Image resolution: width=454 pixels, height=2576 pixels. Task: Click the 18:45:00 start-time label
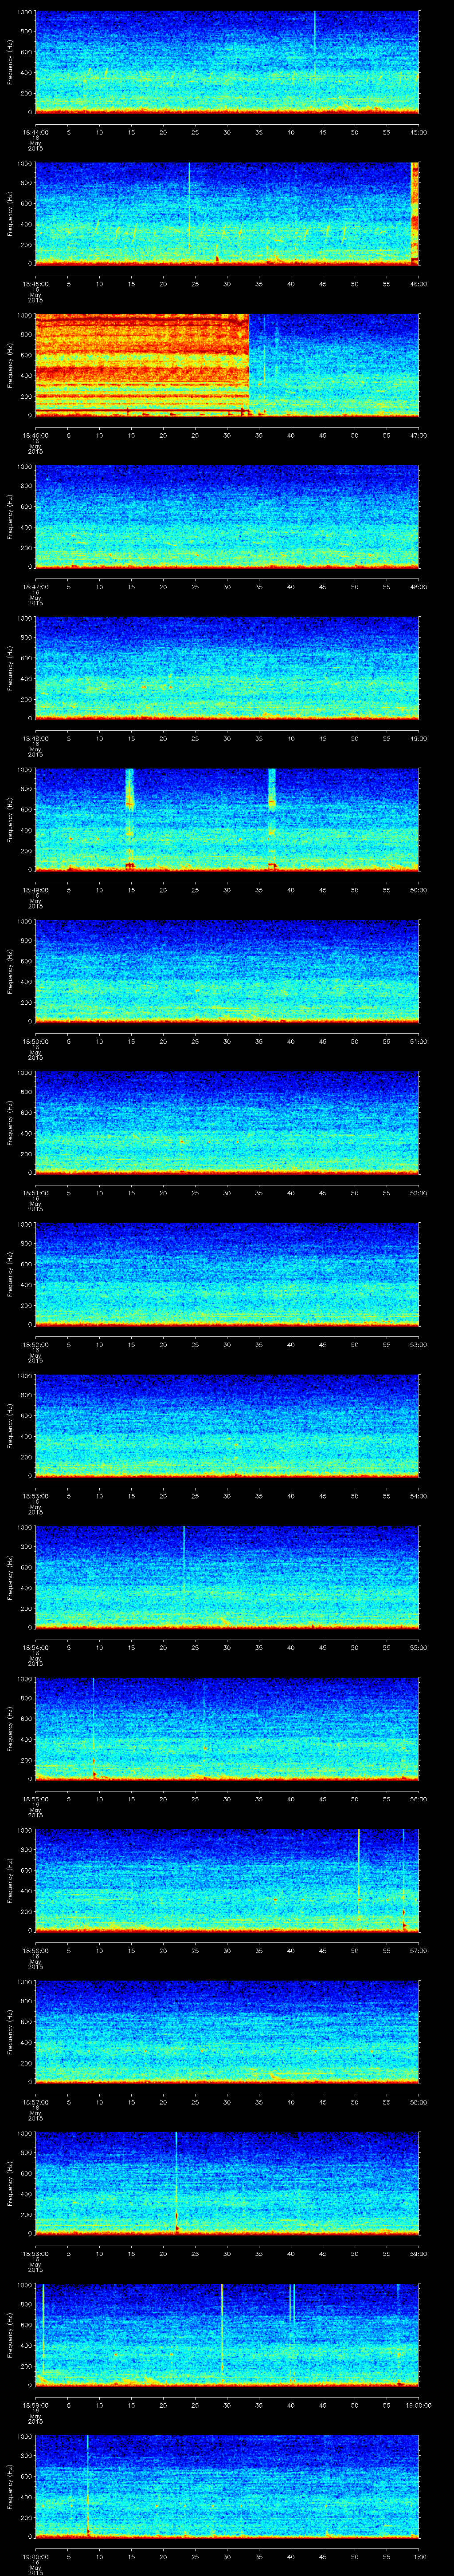36,283
